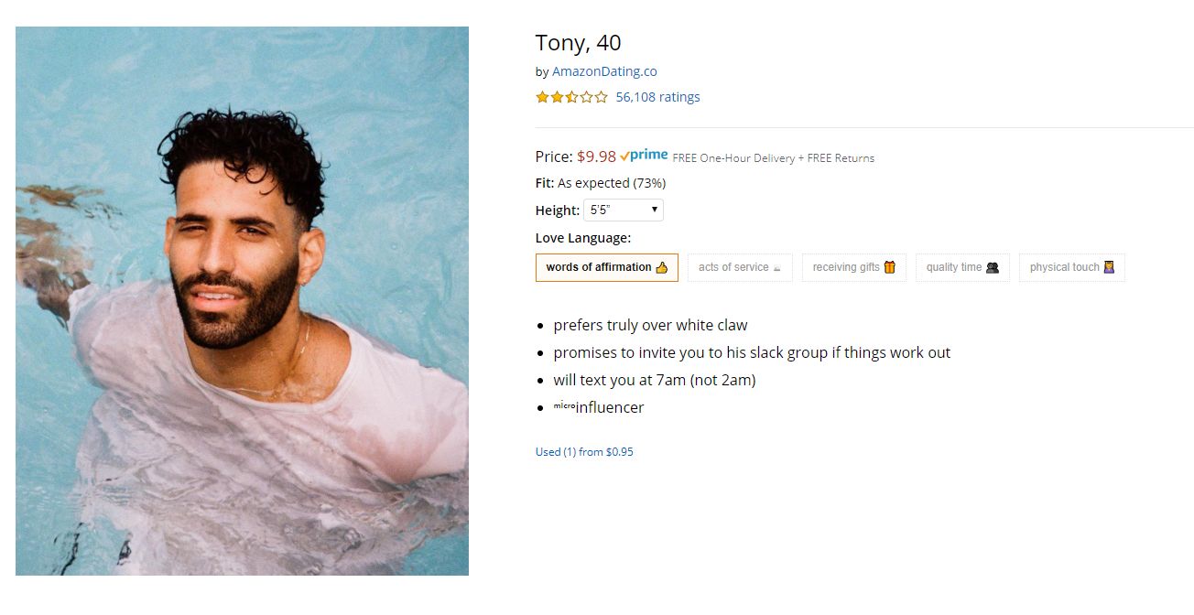Open the AmazonDating.co seller link
The height and width of the screenshot is (615, 1194).
[x=604, y=71]
